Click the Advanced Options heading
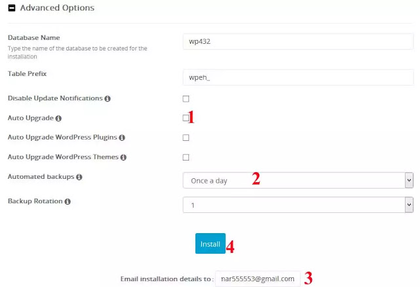 click(57, 8)
